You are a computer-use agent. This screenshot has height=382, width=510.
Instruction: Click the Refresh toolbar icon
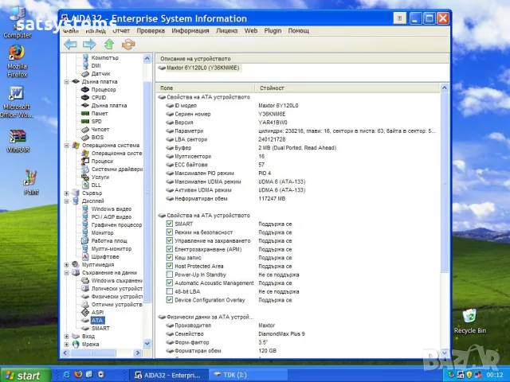pos(128,45)
